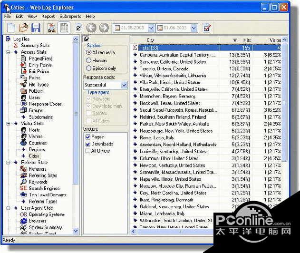
Task: Collapse the Referrer Stats tree node
Action: tap(8, 163)
